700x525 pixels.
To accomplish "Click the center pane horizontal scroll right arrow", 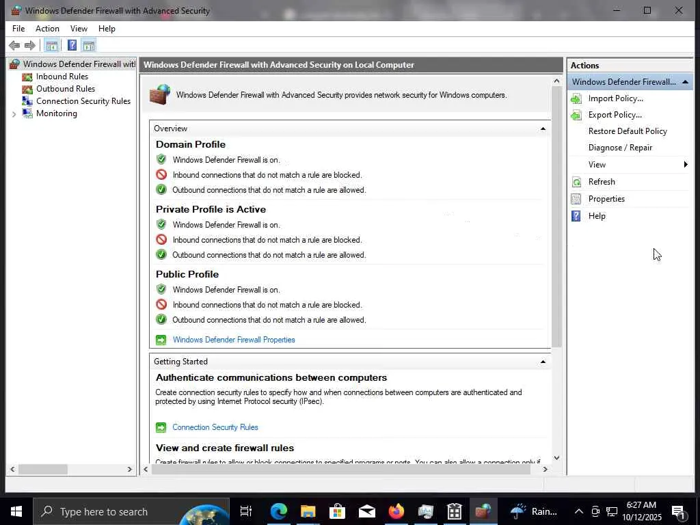I will pos(545,469).
